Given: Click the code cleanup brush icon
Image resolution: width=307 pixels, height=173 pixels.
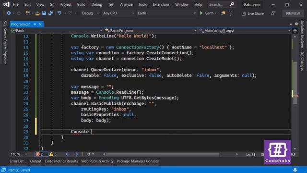Looking at the screenshot, I should 89,154.
